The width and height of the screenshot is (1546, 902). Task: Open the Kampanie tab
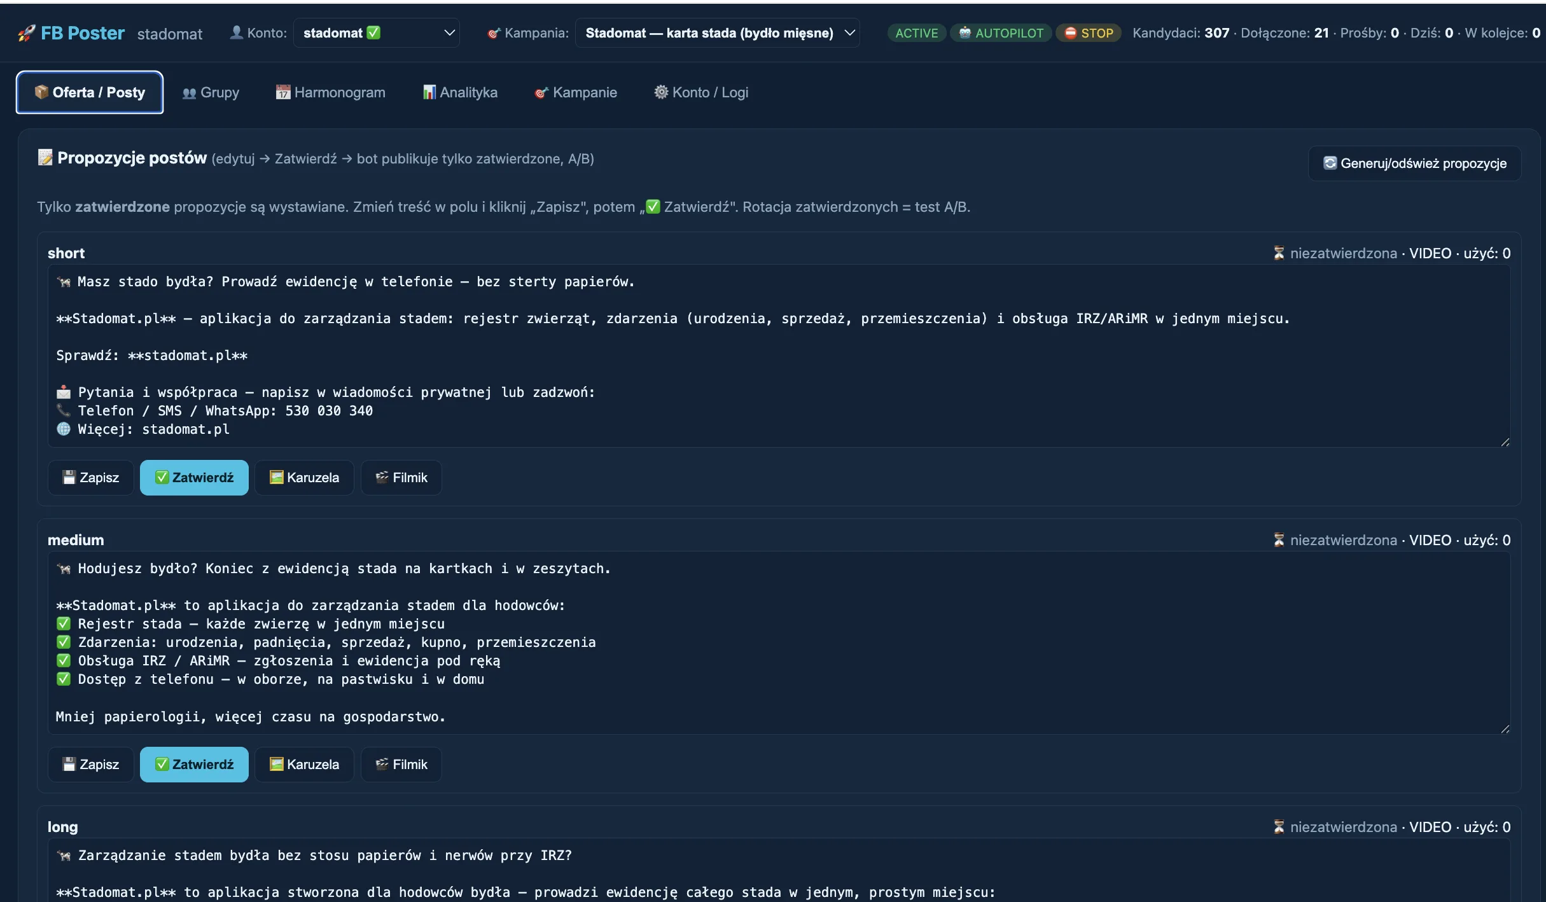pos(576,92)
